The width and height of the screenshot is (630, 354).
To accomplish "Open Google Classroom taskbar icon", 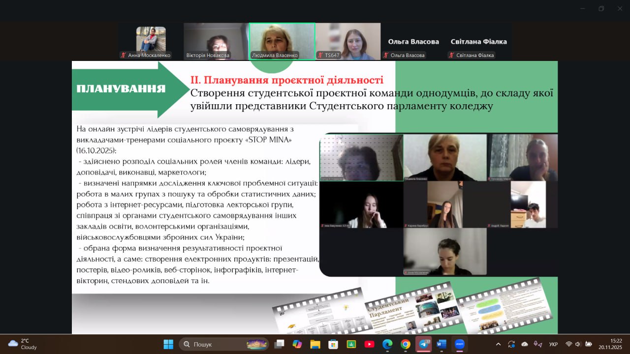I will 351,344.
